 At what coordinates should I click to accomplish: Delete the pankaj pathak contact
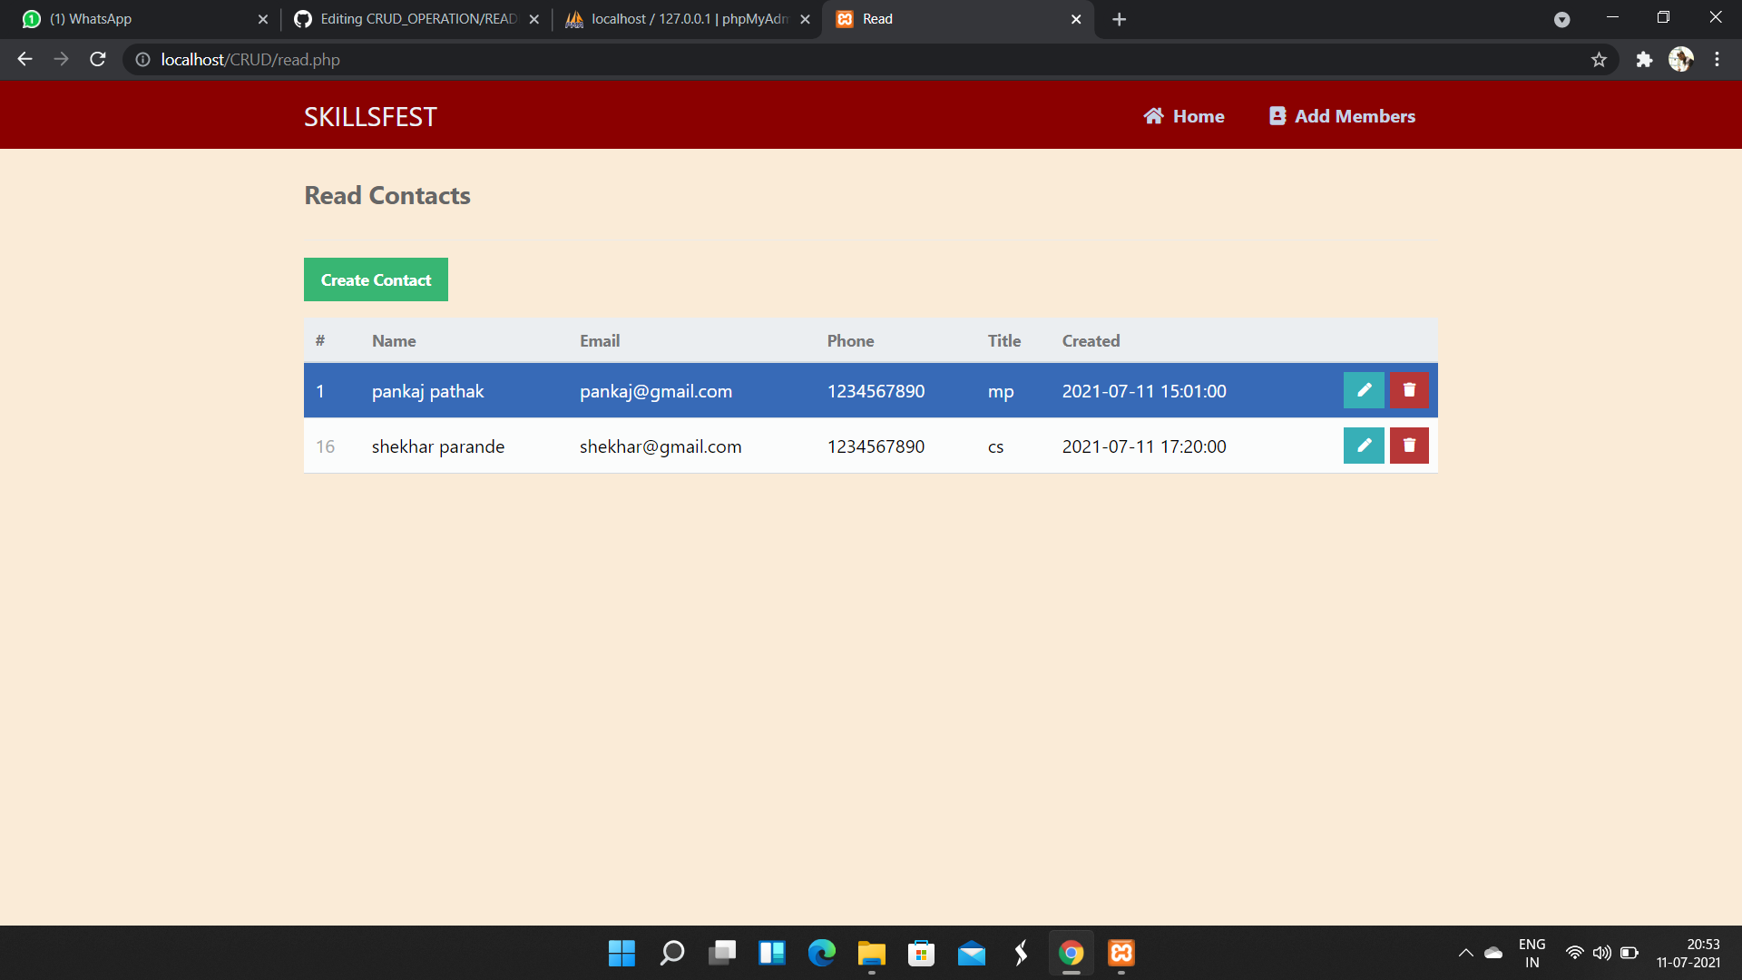[x=1409, y=390]
